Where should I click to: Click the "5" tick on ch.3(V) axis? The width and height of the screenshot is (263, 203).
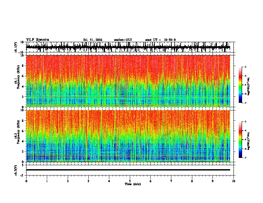click(23, 165)
